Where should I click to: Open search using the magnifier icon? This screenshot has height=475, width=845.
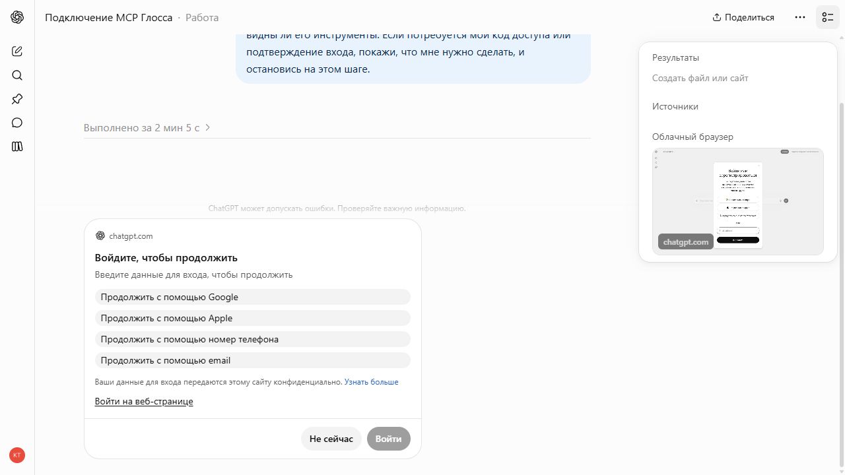coord(17,75)
